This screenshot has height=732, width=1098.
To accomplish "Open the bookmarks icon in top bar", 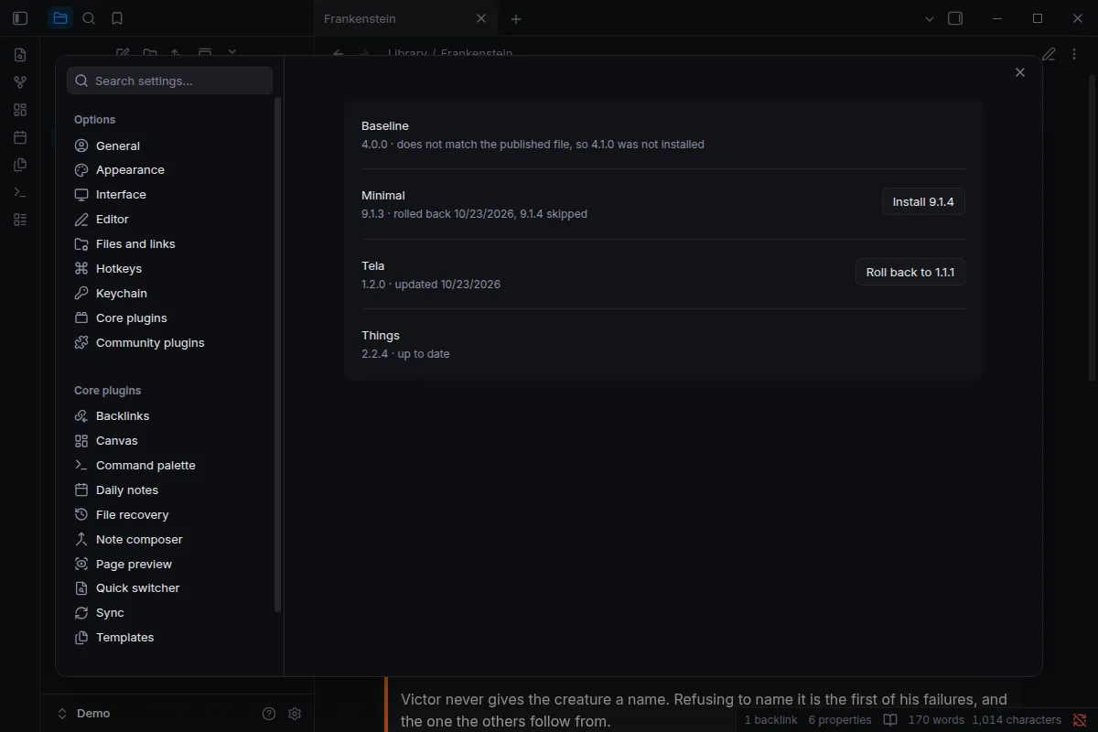I will (x=117, y=18).
